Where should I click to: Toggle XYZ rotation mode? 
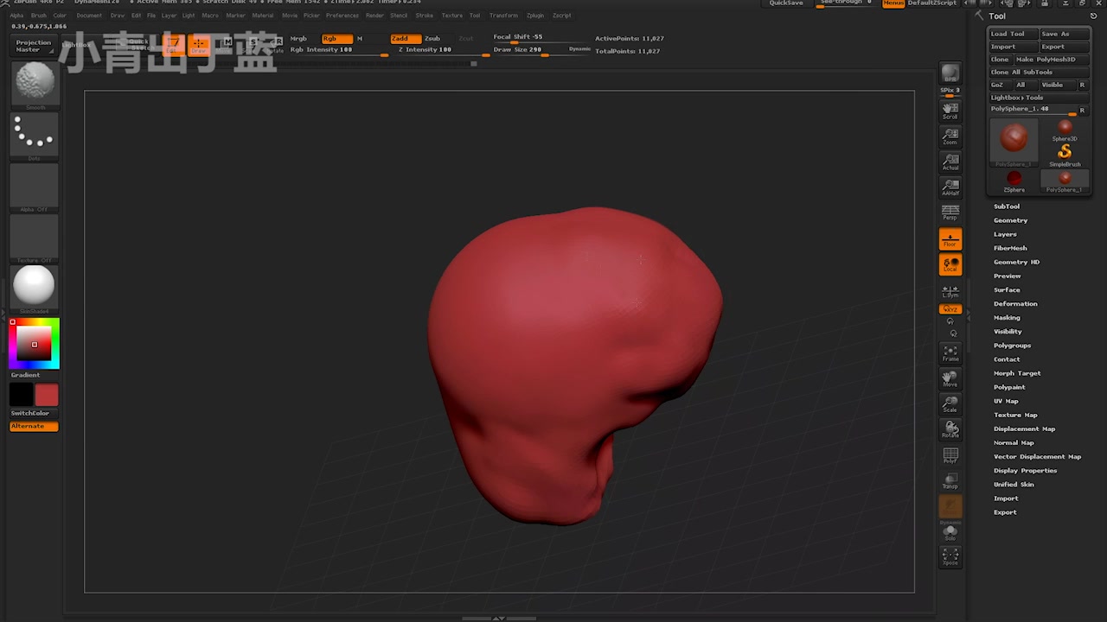tap(950, 309)
